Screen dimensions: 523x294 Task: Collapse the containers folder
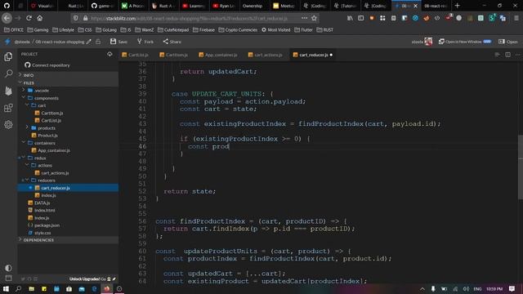tap(45, 143)
